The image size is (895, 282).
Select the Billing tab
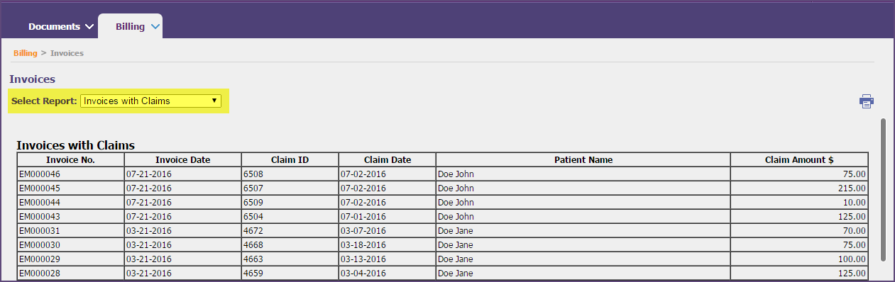130,26
